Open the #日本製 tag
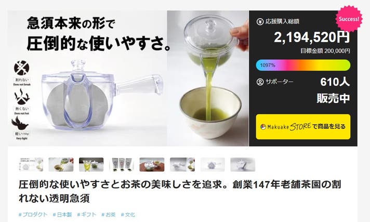 click(x=62, y=214)
